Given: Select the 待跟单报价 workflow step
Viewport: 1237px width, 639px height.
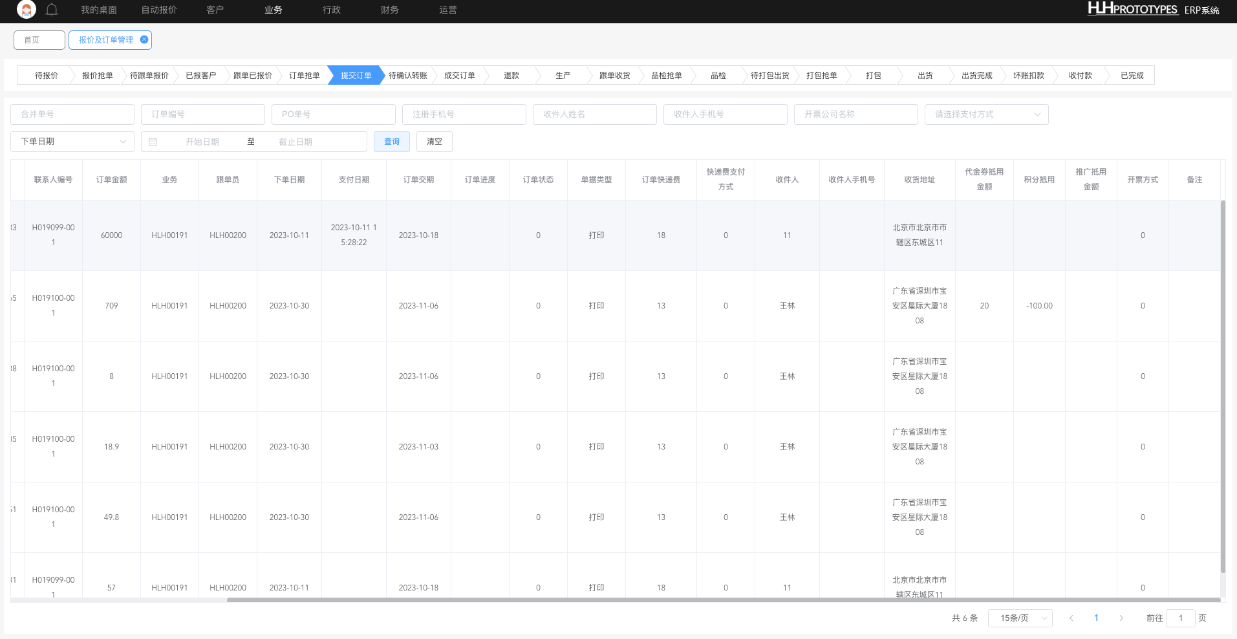Looking at the screenshot, I should pyautogui.click(x=149, y=76).
